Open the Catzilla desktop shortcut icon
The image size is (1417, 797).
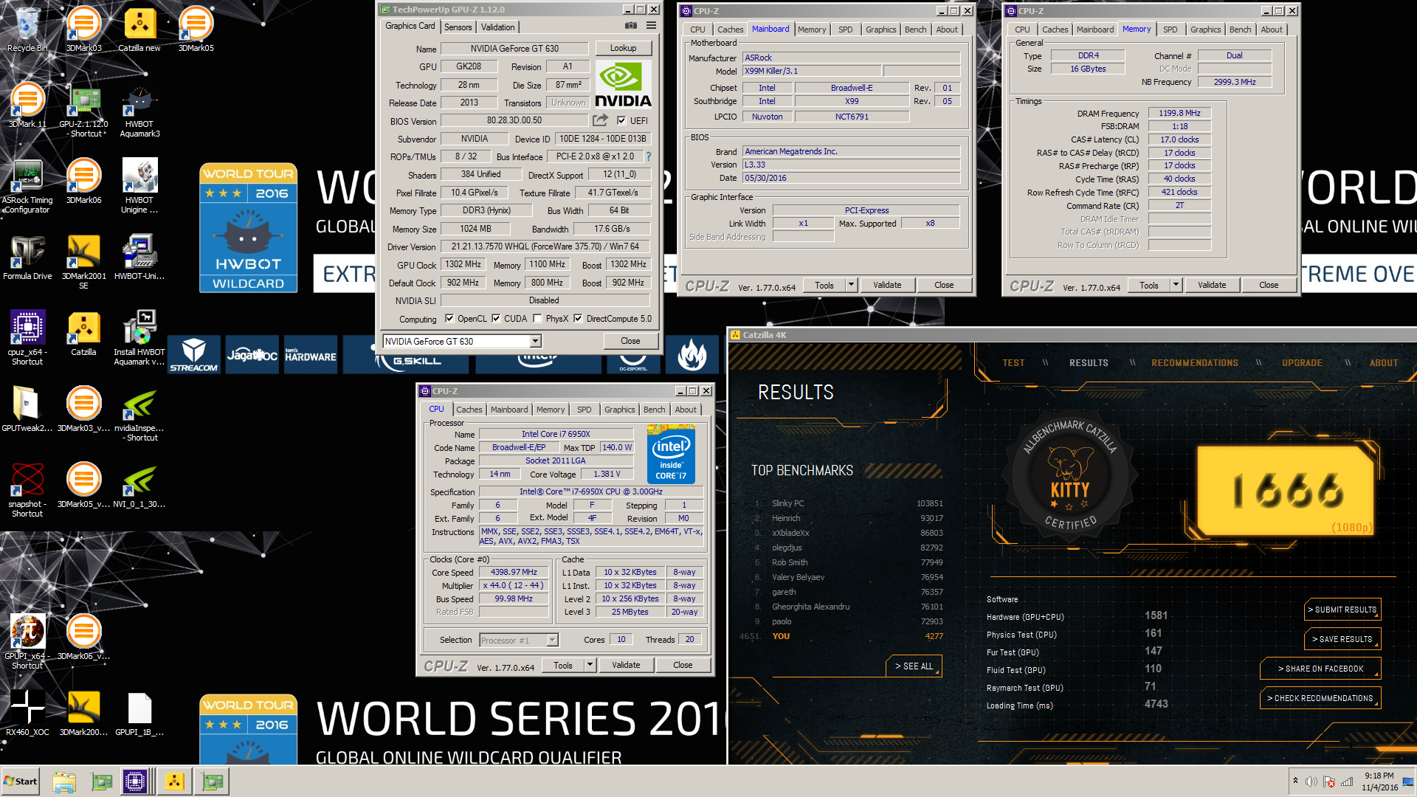83,334
